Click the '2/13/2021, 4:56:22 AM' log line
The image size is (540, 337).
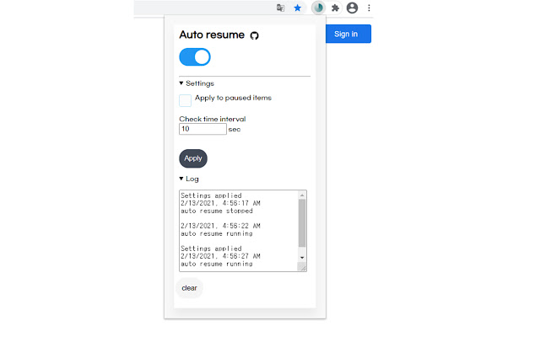[x=220, y=226]
